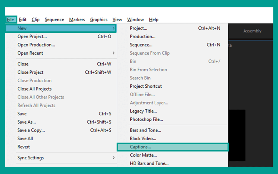The width and height of the screenshot is (278, 174).
Task: Select Sequence From Clip entry
Action: 172,53
